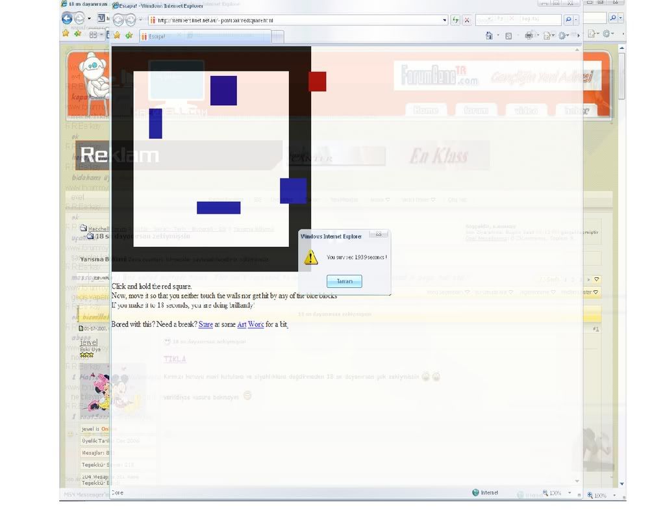Follow the Art link
Viewport: 665px width, 532px height.
point(242,324)
